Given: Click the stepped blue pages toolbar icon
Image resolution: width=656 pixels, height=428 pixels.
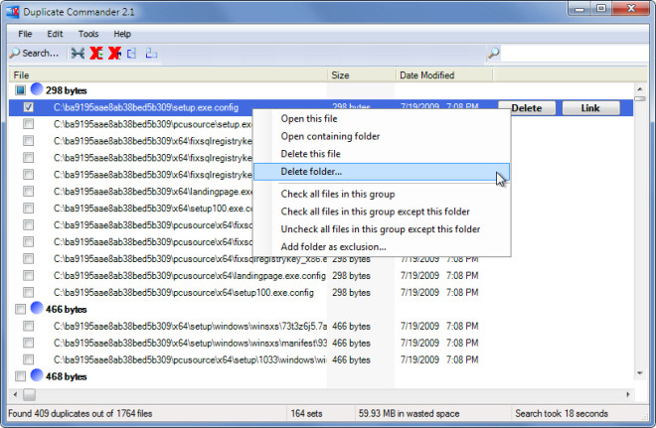Looking at the screenshot, I should (x=151, y=53).
